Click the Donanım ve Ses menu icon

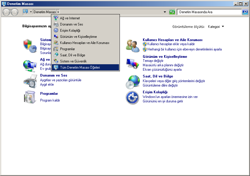[x=56, y=24]
